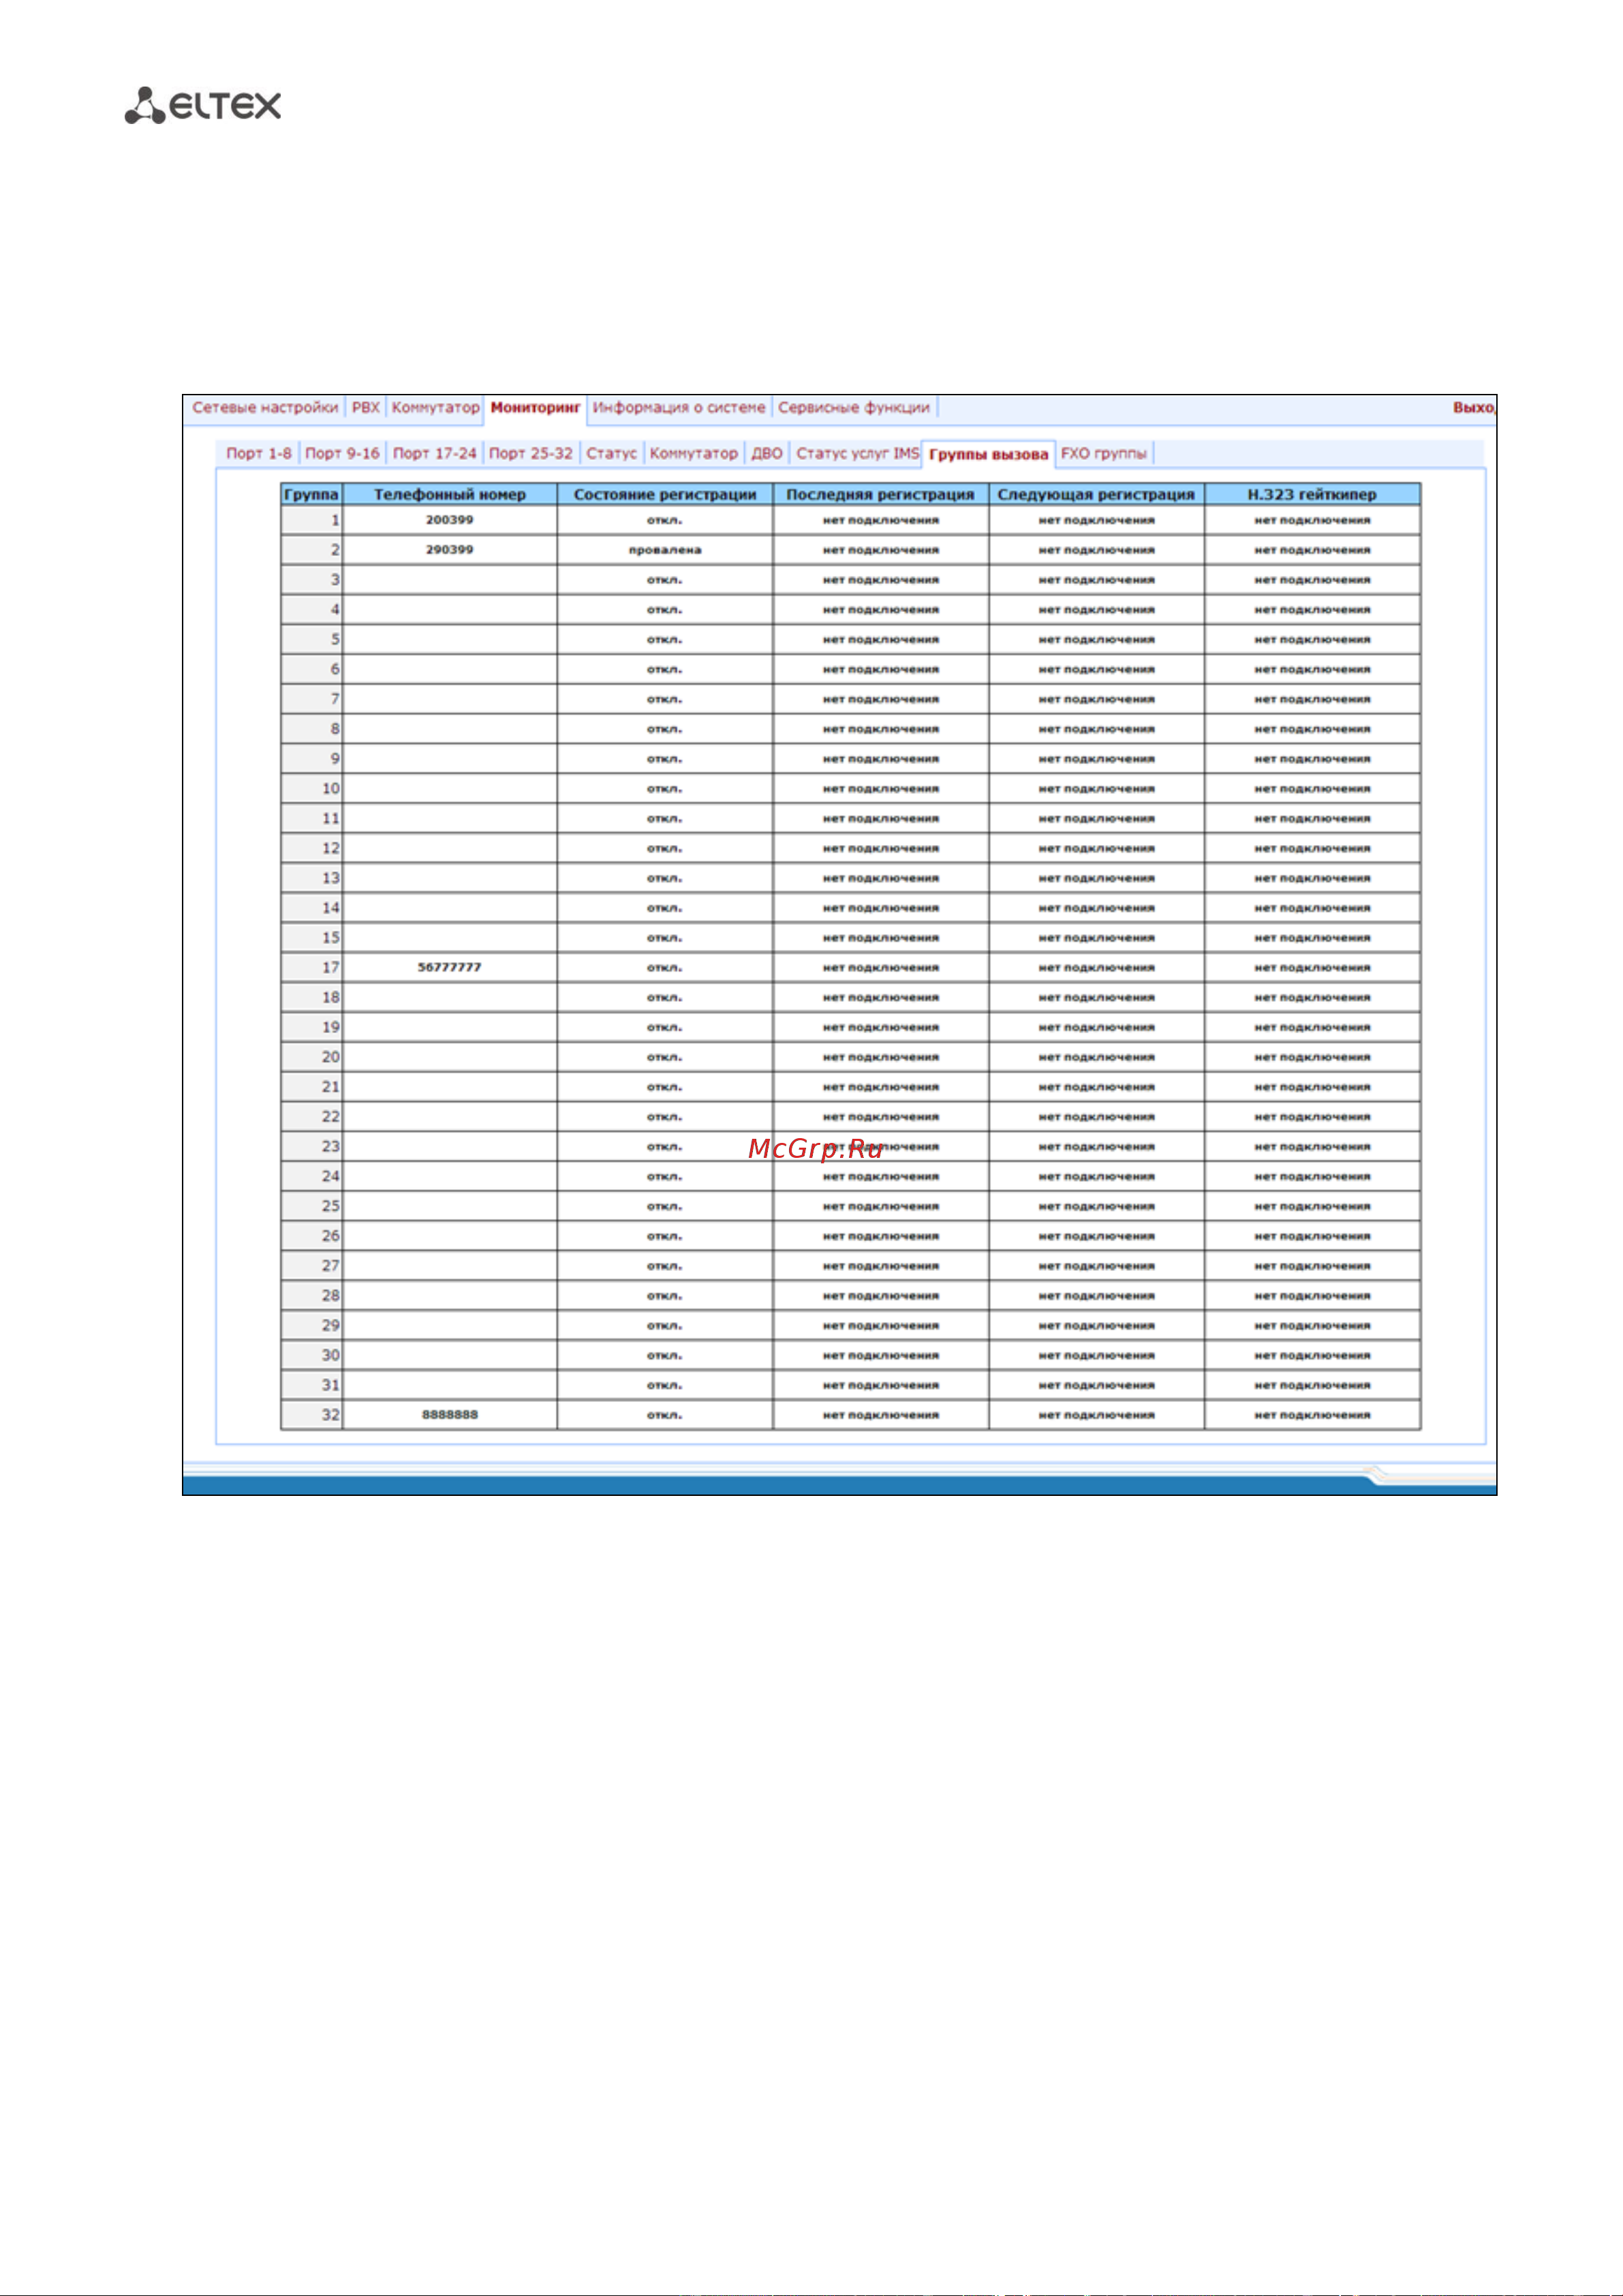Click the Следующая регистрация column header
This screenshot has width=1623, height=2296.
coord(1096,495)
